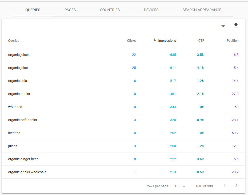The image size is (248, 195).
Task: Click the Impressions sort arrow
Action: point(154,40)
